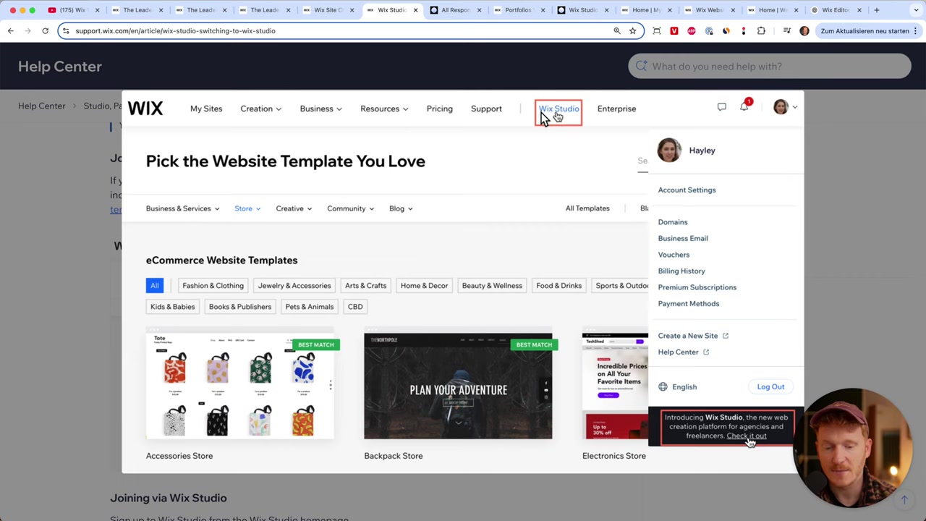Filter by Kids & Babies

tap(172, 307)
